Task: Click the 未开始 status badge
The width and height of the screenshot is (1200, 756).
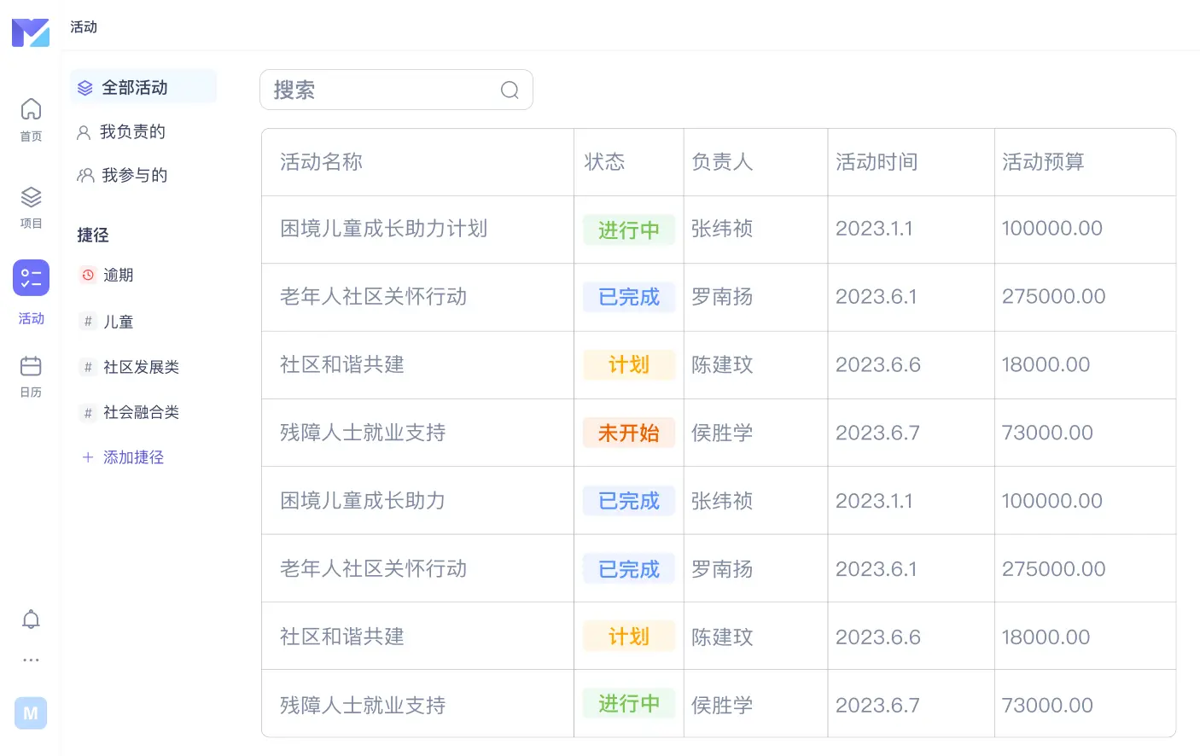Action: pos(628,433)
